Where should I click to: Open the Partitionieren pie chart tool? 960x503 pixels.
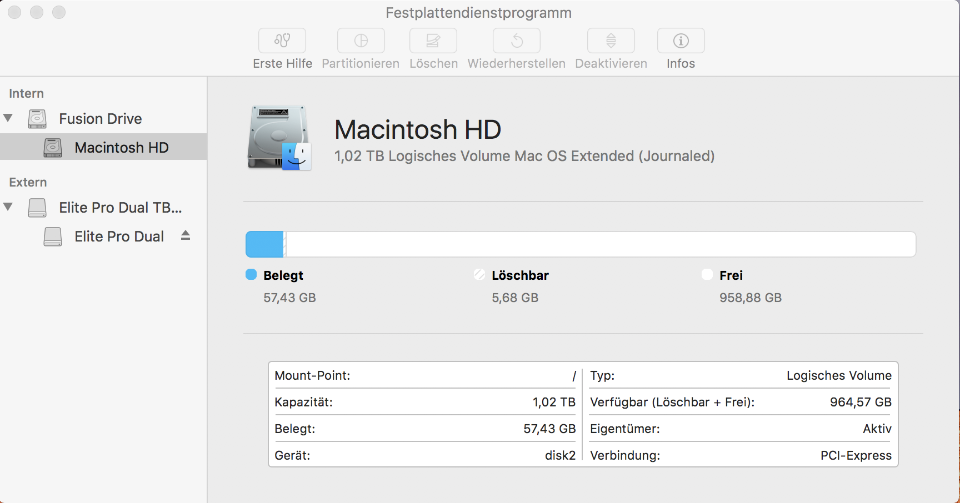pyautogui.click(x=361, y=41)
